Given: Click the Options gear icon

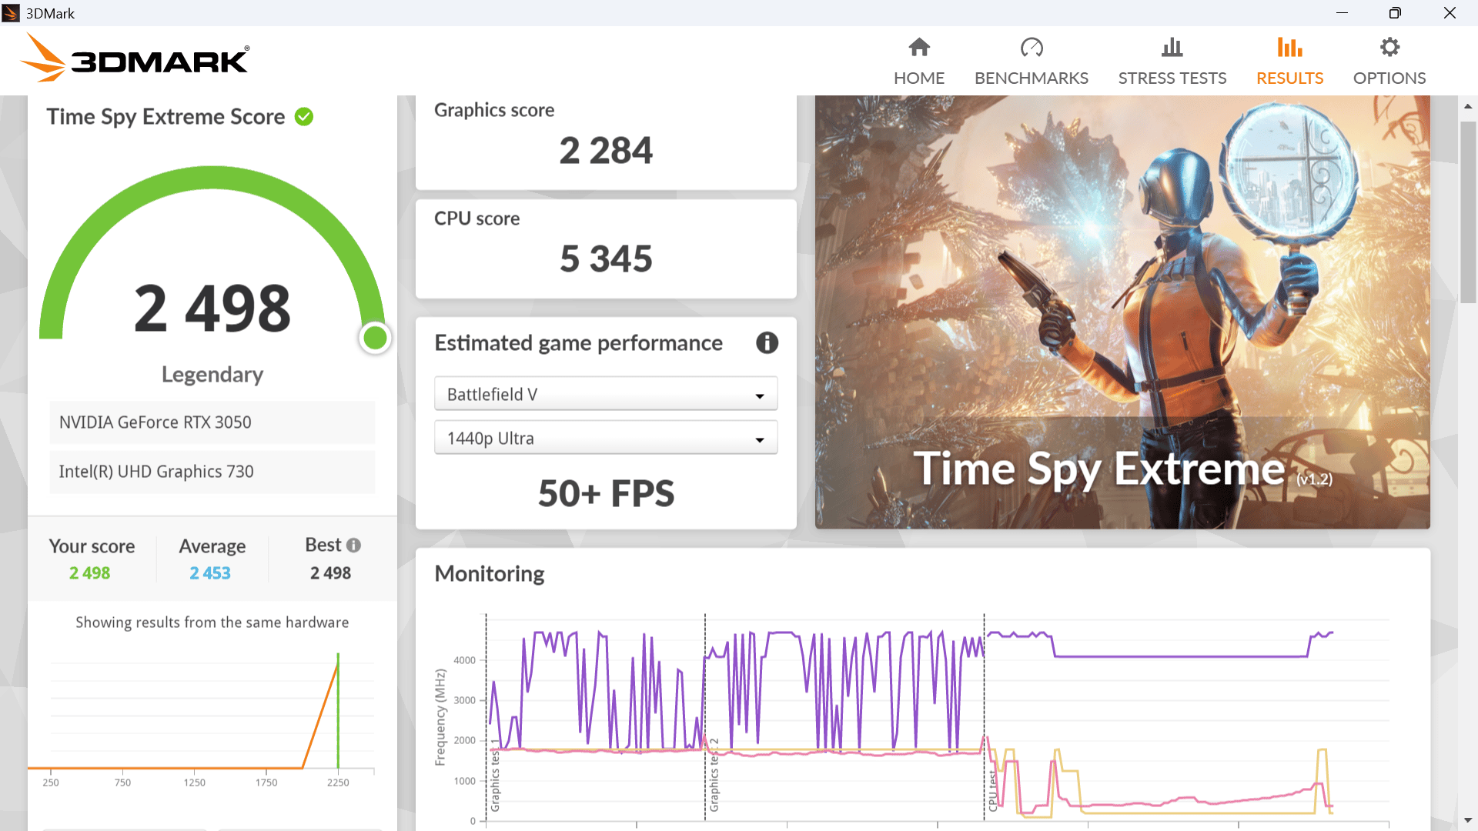Looking at the screenshot, I should (1389, 48).
